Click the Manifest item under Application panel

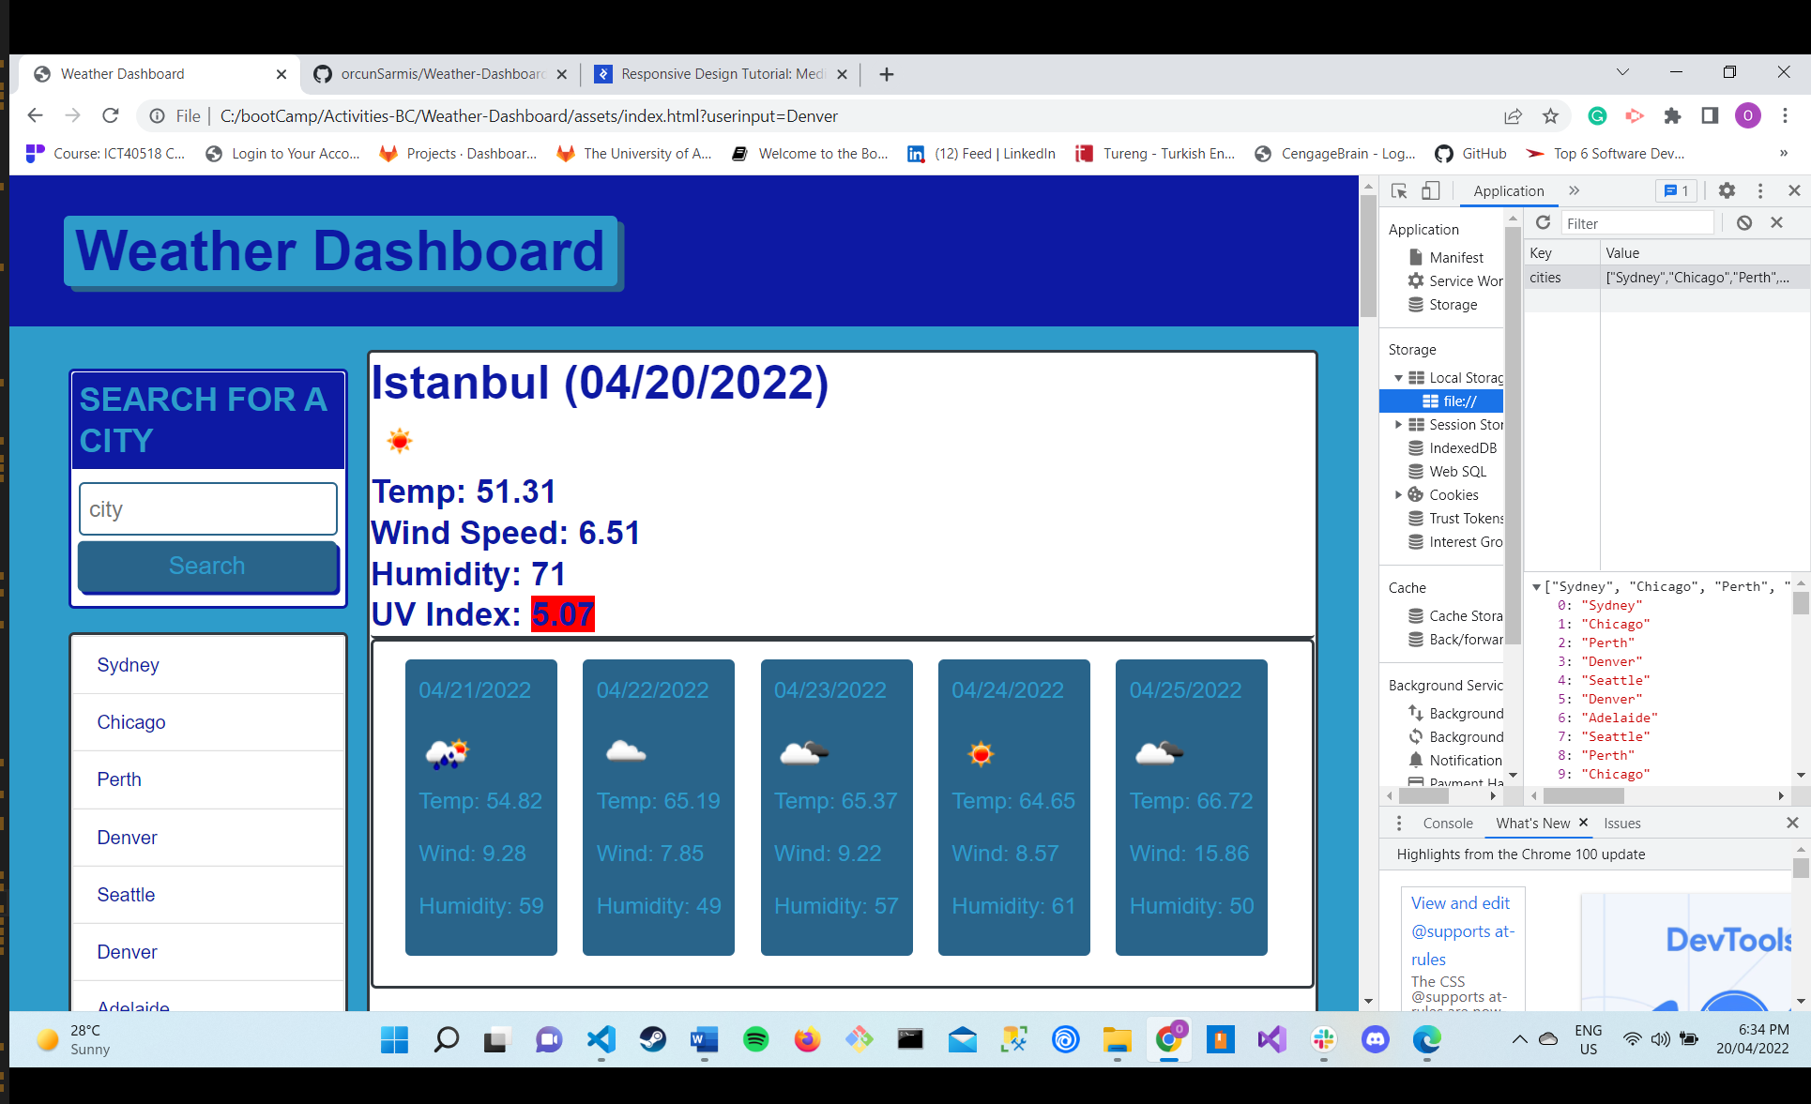pyautogui.click(x=1455, y=257)
